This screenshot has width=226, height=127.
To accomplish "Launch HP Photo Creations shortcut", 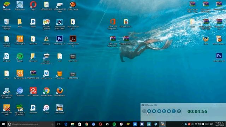I will [46, 24].
